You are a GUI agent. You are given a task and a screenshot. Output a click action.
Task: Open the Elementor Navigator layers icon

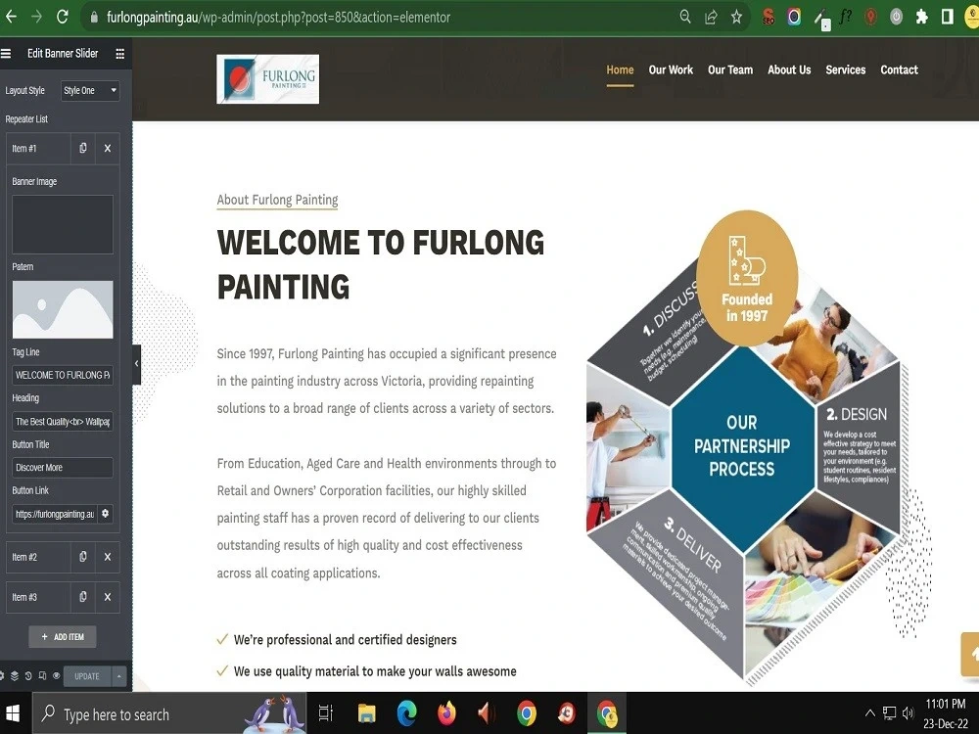(x=15, y=676)
